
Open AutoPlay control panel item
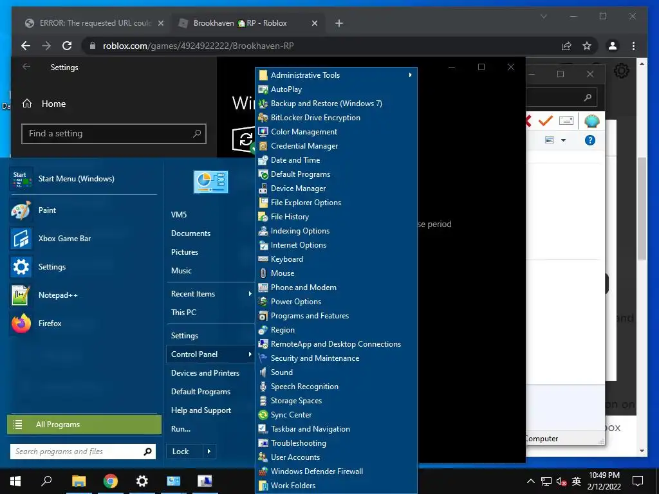(x=336, y=89)
